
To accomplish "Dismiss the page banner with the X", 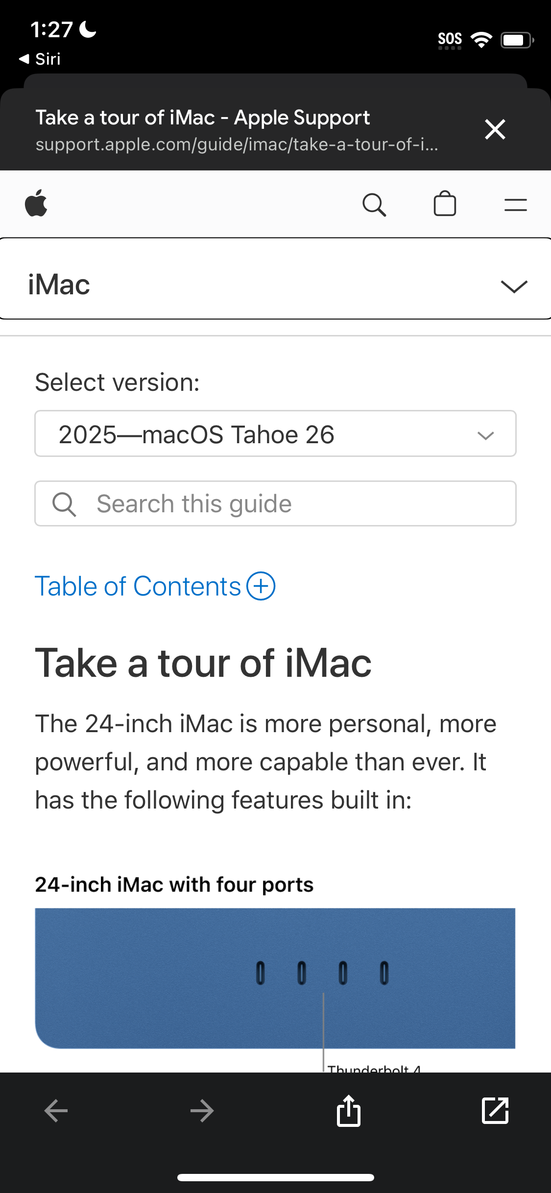I will tap(495, 129).
